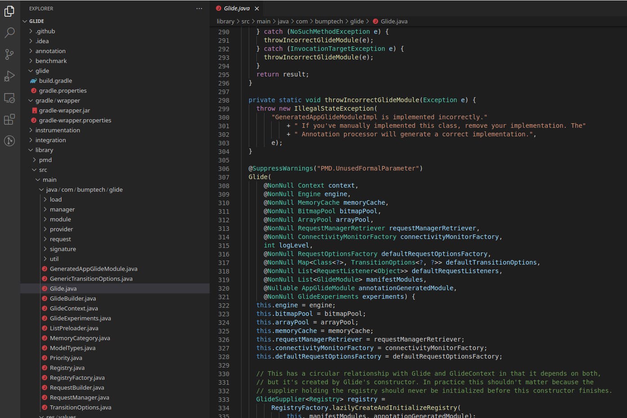The image size is (627, 418).
Task: Open the Explorer view in the activity bar
Action: coord(9,11)
